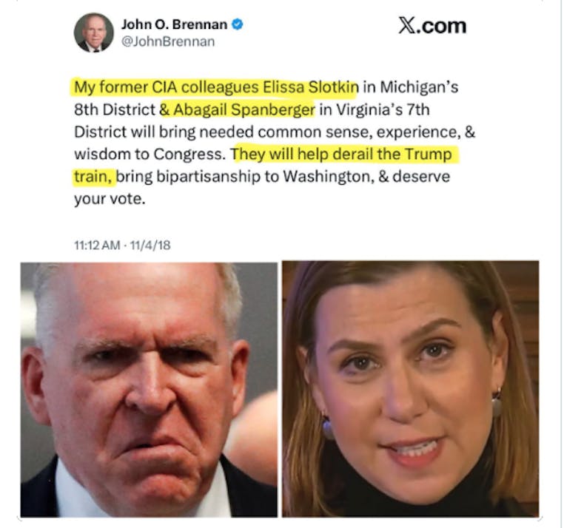Image resolution: width=564 pixels, height=528 pixels.
Task: Click the blue verified checkmark badge
Action: tap(237, 24)
